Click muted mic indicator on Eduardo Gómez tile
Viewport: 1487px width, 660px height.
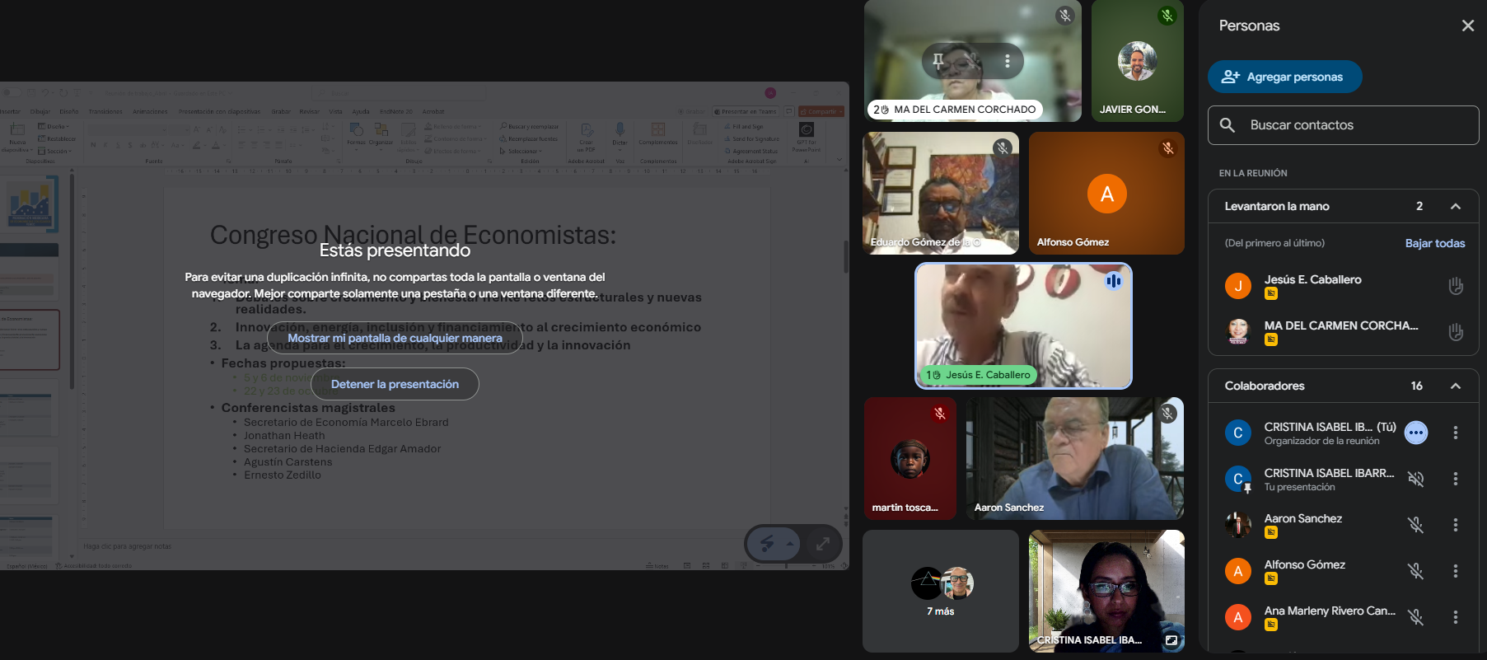click(x=1003, y=147)
